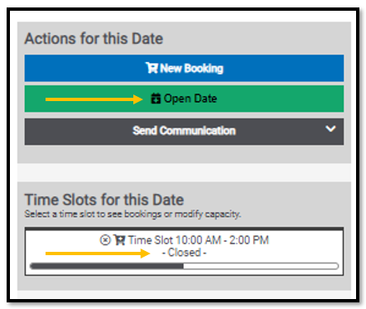Click the cart icon on New Booking

pyautogui.click(x=152, y=68)
